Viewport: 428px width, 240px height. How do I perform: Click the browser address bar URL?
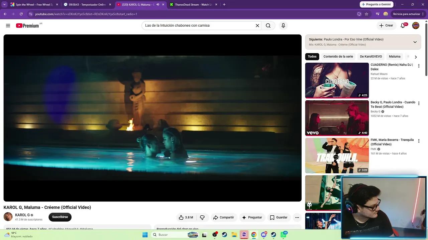click(86, 14)
